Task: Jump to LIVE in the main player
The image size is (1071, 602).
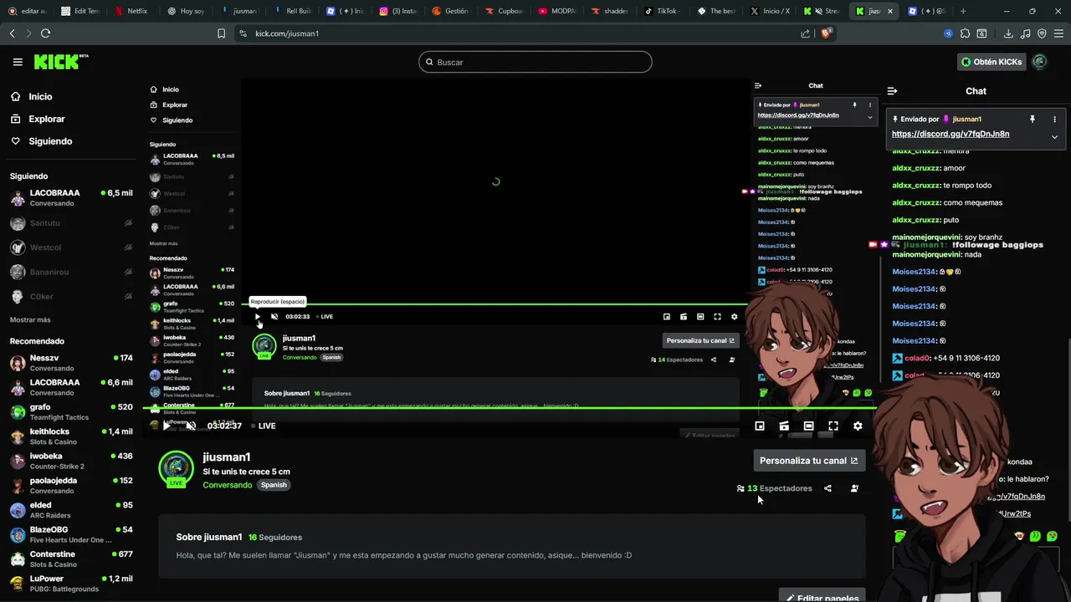Action: point(264,426)
